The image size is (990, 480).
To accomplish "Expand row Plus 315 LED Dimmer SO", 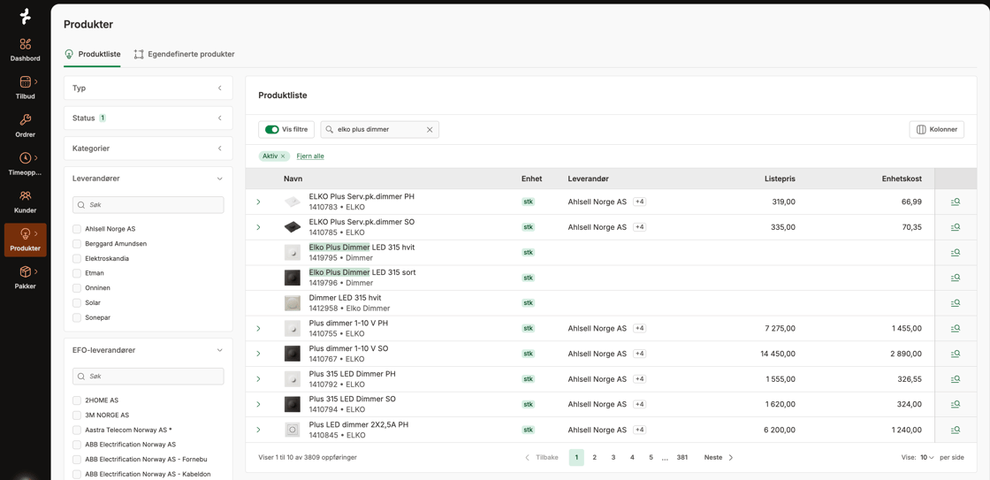I will point(258,404).
